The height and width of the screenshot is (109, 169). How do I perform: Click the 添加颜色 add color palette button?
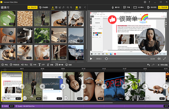point(44,7)
